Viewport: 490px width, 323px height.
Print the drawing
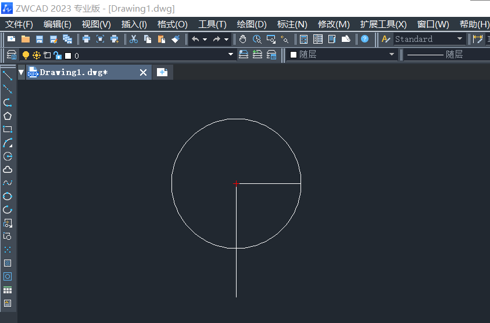point(86,39)
